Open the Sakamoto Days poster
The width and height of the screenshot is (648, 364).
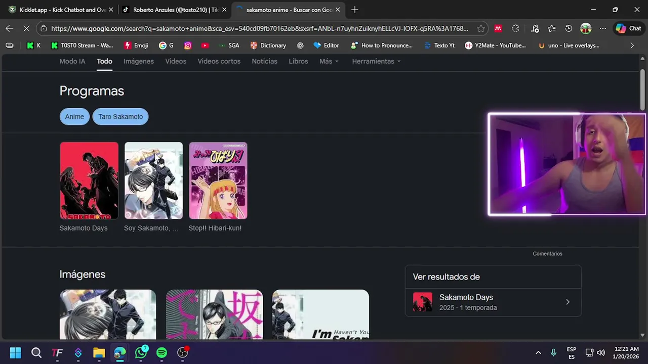(x=89, y=180)
